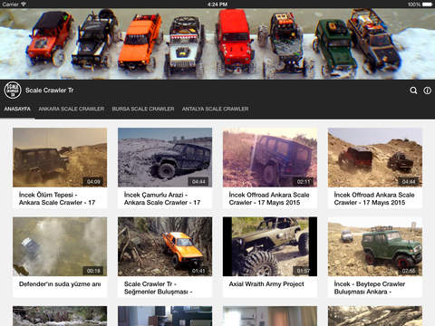Go to ANTALYA SCALE CRAWLER tab
Viewport: 435px width, 326px height.
click(x=216, y=109)
